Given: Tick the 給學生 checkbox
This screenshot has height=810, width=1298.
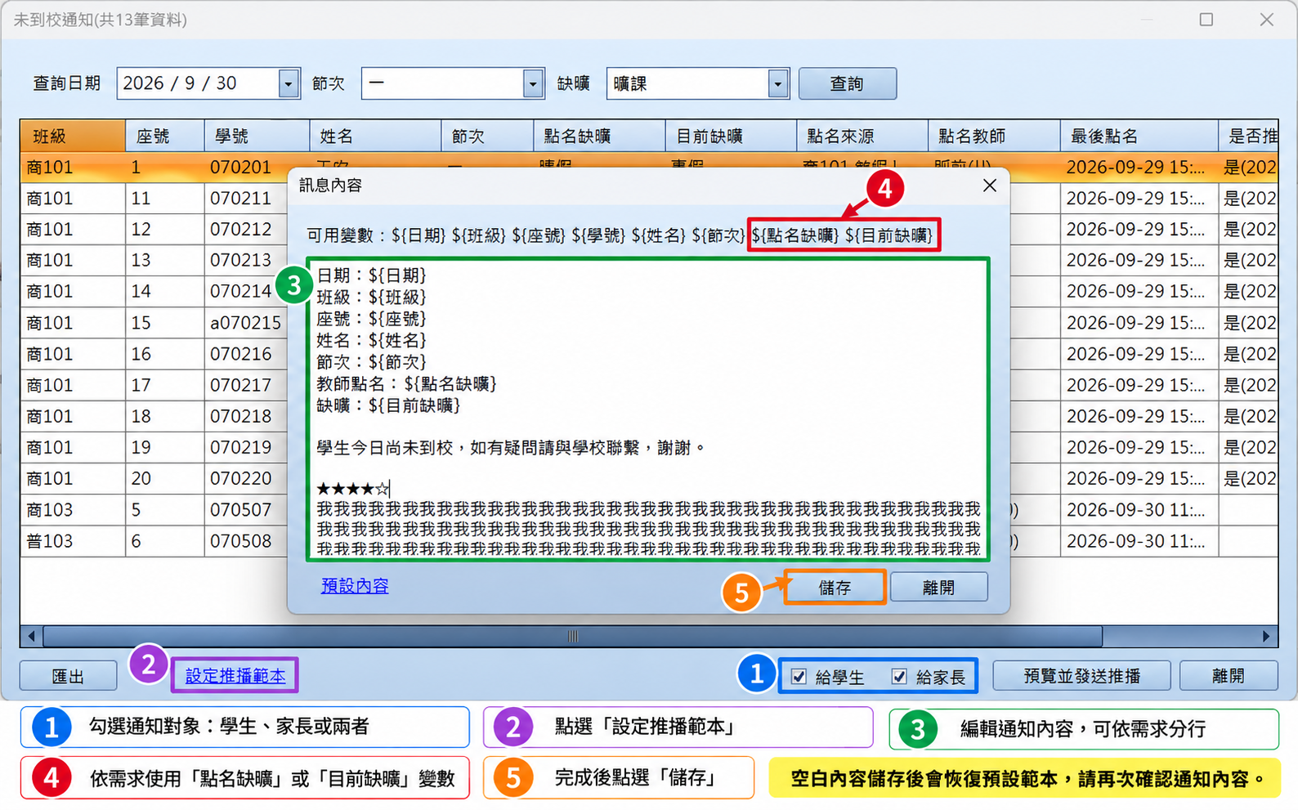Looking at the screenshot, I should coord(799,677).
